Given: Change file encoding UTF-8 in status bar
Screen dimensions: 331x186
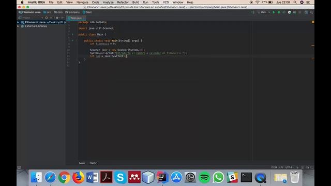Looking at the screenshot, I should [290, 167].
